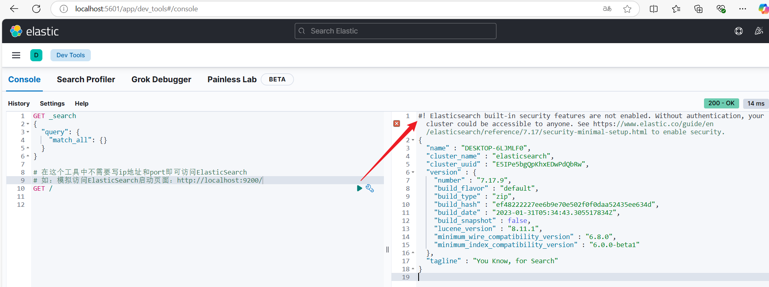769x287 pixels.
Task: Open browser favorites list icon
Action: point(676,9)
